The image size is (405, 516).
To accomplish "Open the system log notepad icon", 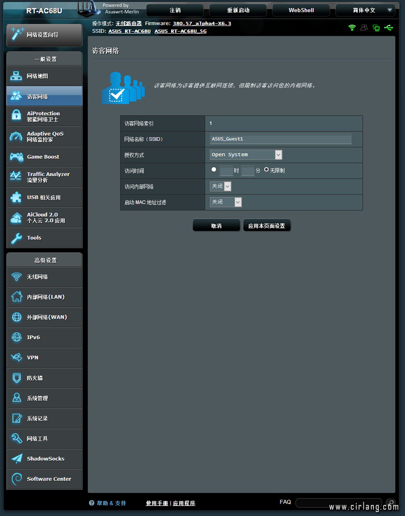I will coord(17,418).
